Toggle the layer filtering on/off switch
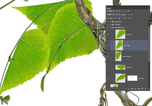The height and width of the screenshot is (106, 152). pyautogui.click(x=132, y=11)
